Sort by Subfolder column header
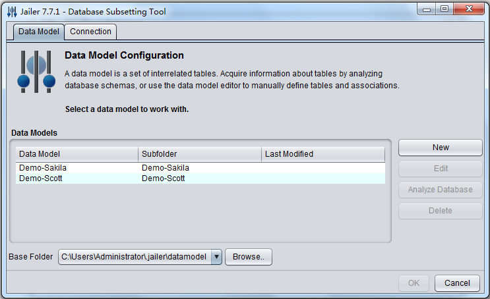The height and width of the screenshot is (299, 490). click(x=200, y=154)
